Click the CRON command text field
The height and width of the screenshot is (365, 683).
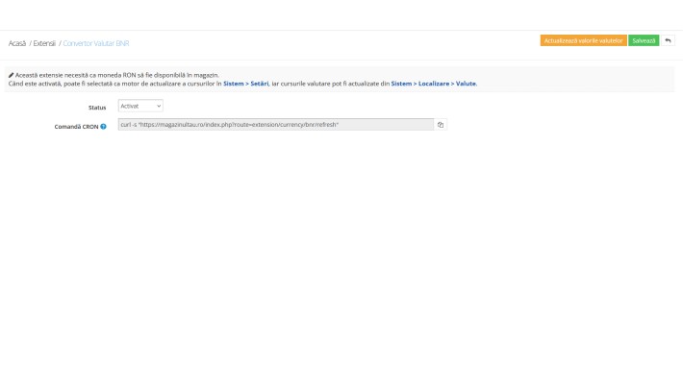276,125
